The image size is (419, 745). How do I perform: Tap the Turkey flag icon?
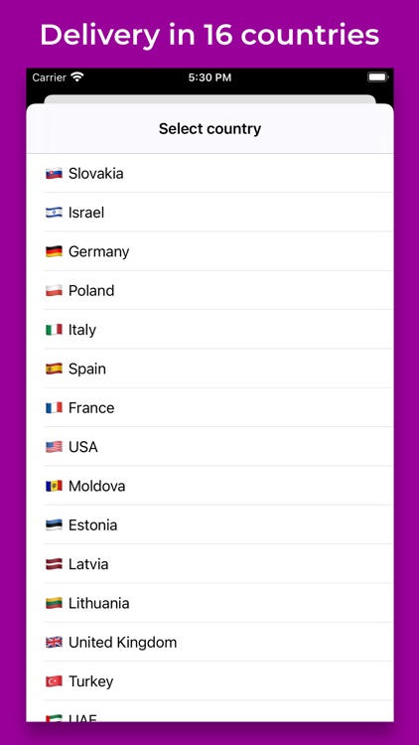click(x=54, y=681)
